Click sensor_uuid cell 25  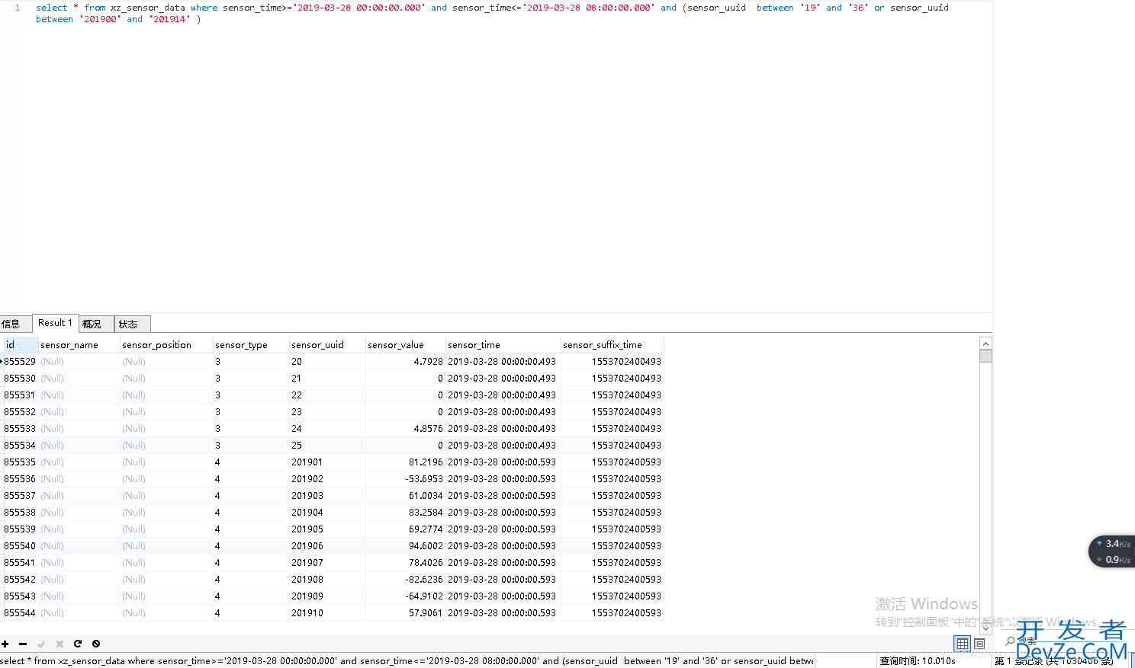pos(327,445)
